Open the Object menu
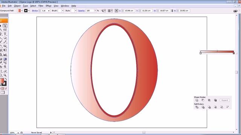The image size is (241, 135). pyautogui.click(x=17, y=6)
